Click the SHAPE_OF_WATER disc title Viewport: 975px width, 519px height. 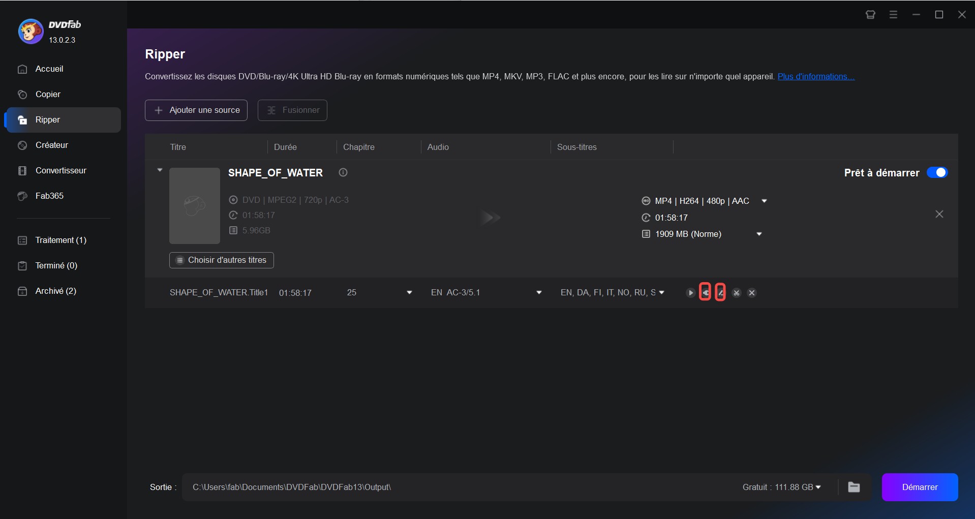(276, 173)
